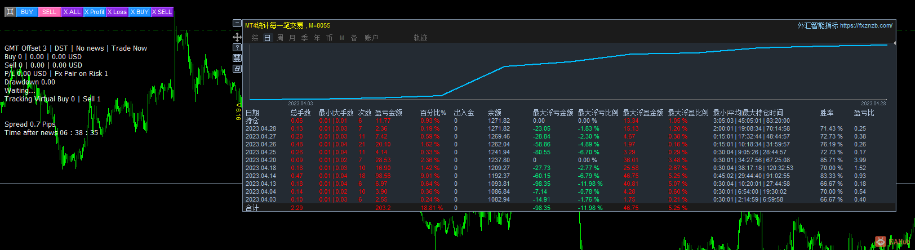Select the M magic number tab

pyautogui.click(x=342, y=38)
